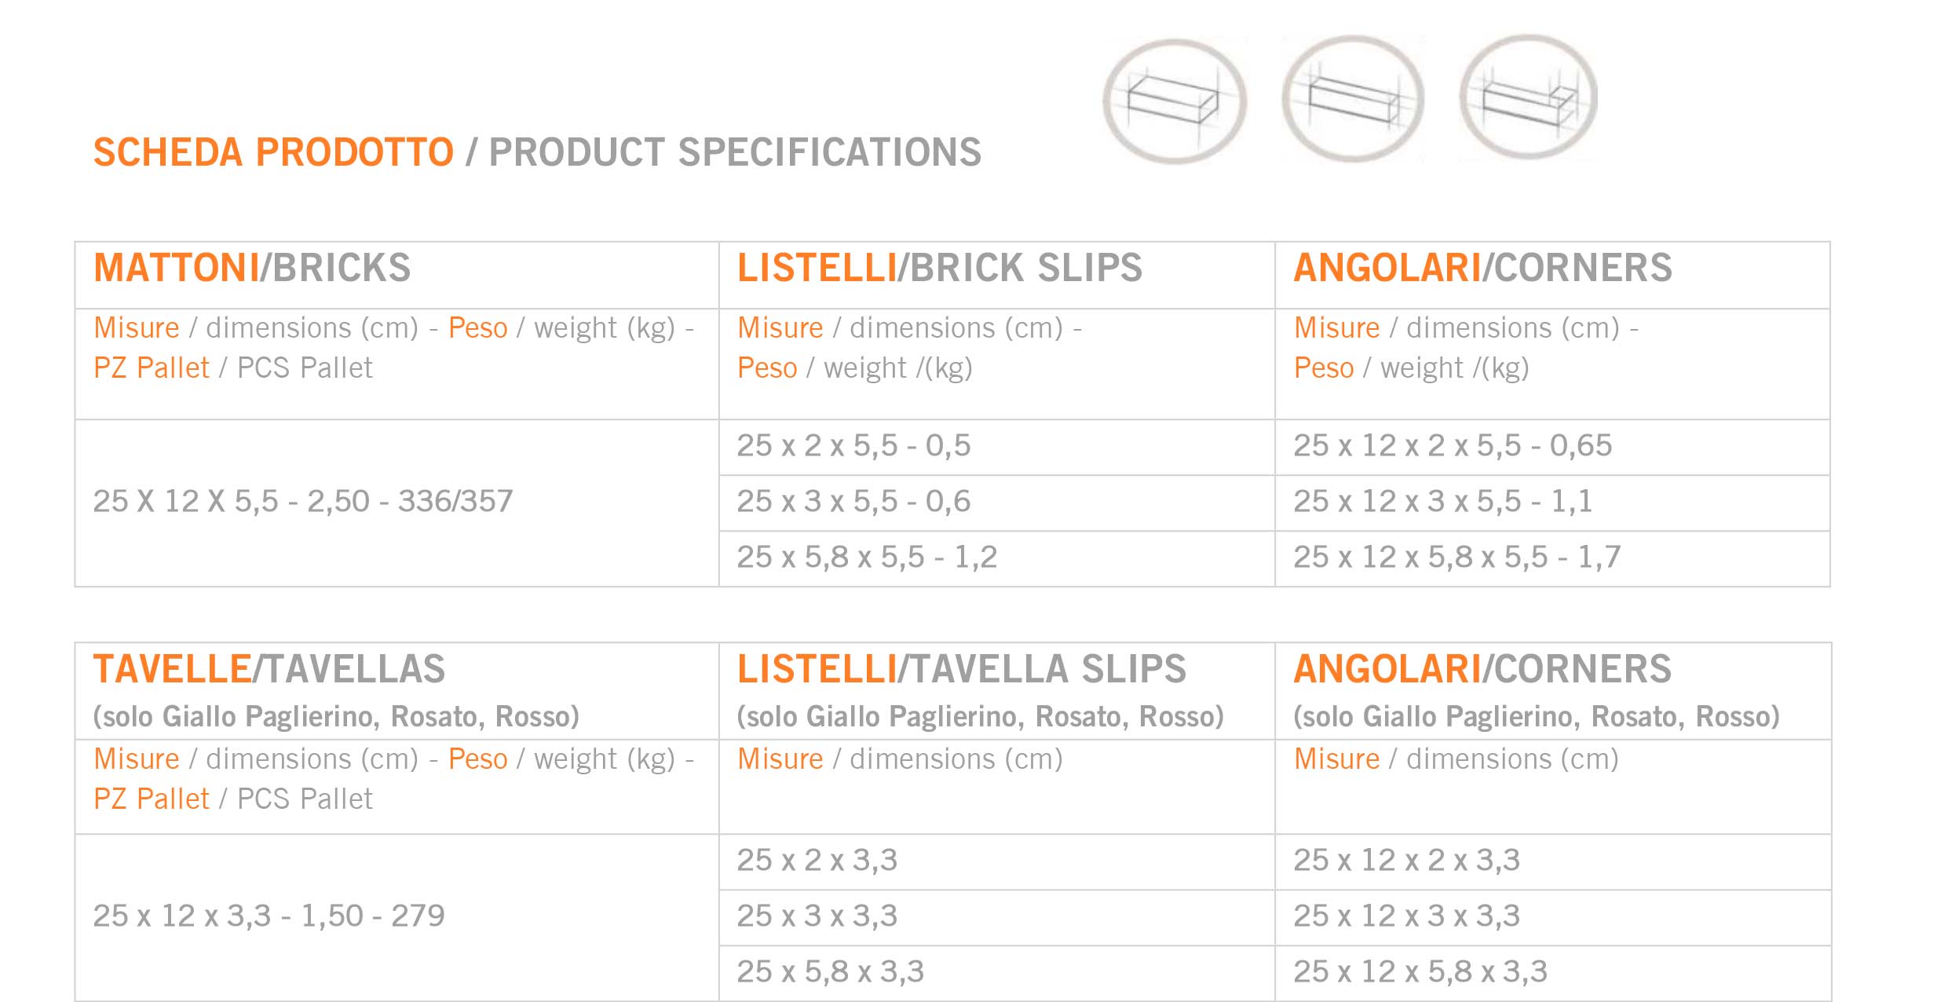Image resolution: width=1948 pixels, height=1002 pixels.
Task: Click the full brick sketch icon
Action: pos(1175,101)
